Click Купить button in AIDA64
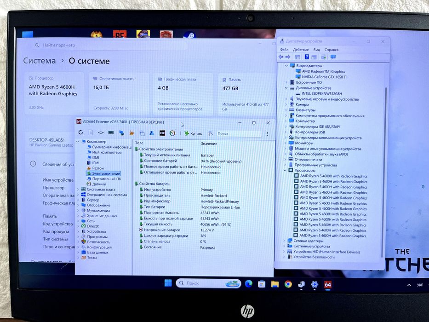Screen dimensions: 429x322 [x=193, y=133]
